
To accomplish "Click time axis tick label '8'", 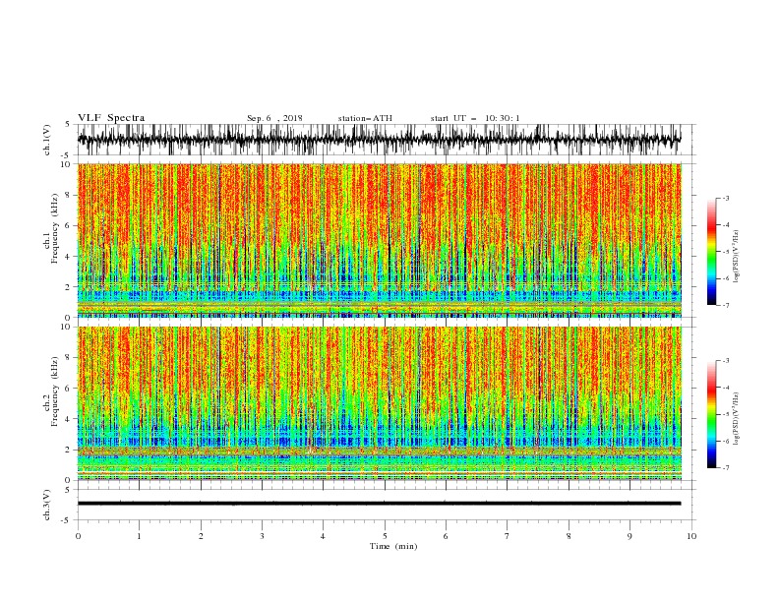I will [x=569, y=536].
